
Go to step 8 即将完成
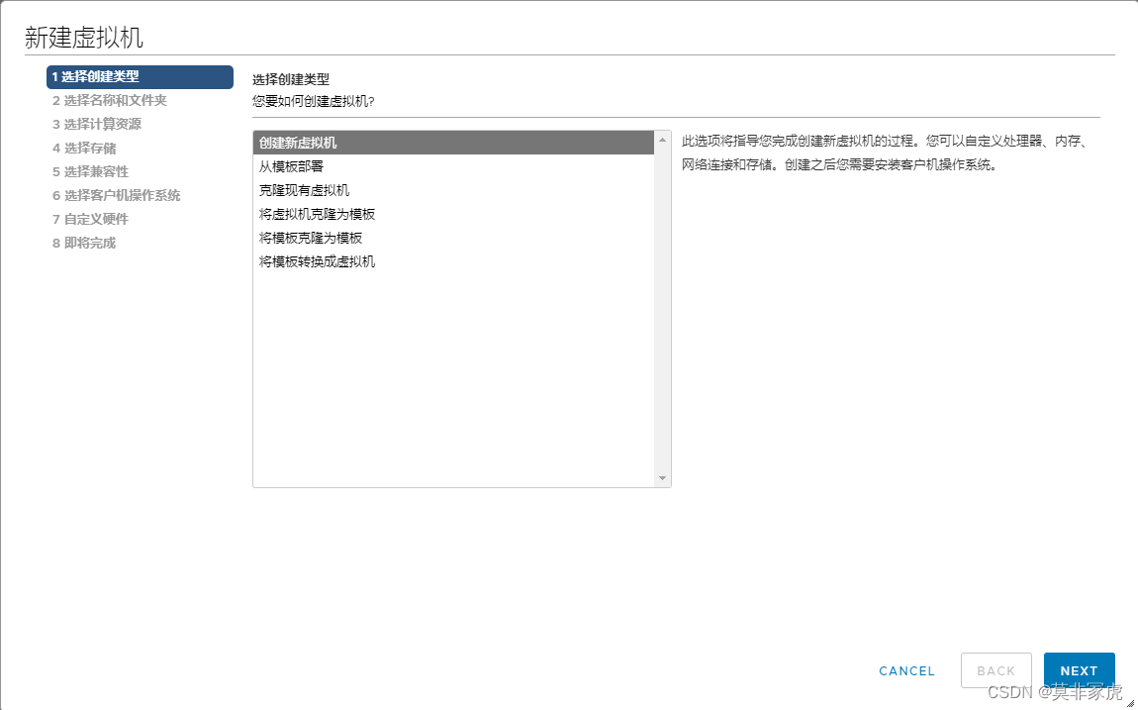tap(83, 244)
